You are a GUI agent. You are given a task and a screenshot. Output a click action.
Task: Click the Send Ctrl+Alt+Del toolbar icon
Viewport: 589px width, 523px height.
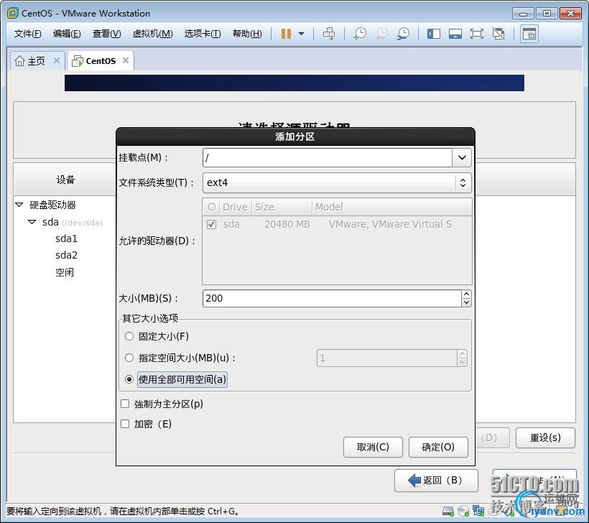pos(329,34)
